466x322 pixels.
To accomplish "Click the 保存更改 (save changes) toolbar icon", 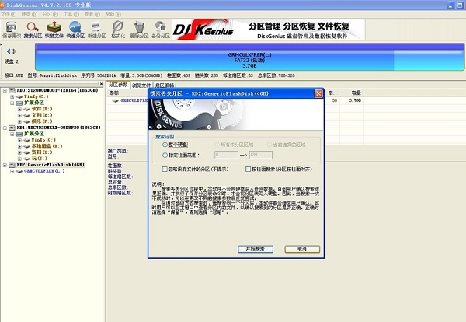I will point(12,30).
